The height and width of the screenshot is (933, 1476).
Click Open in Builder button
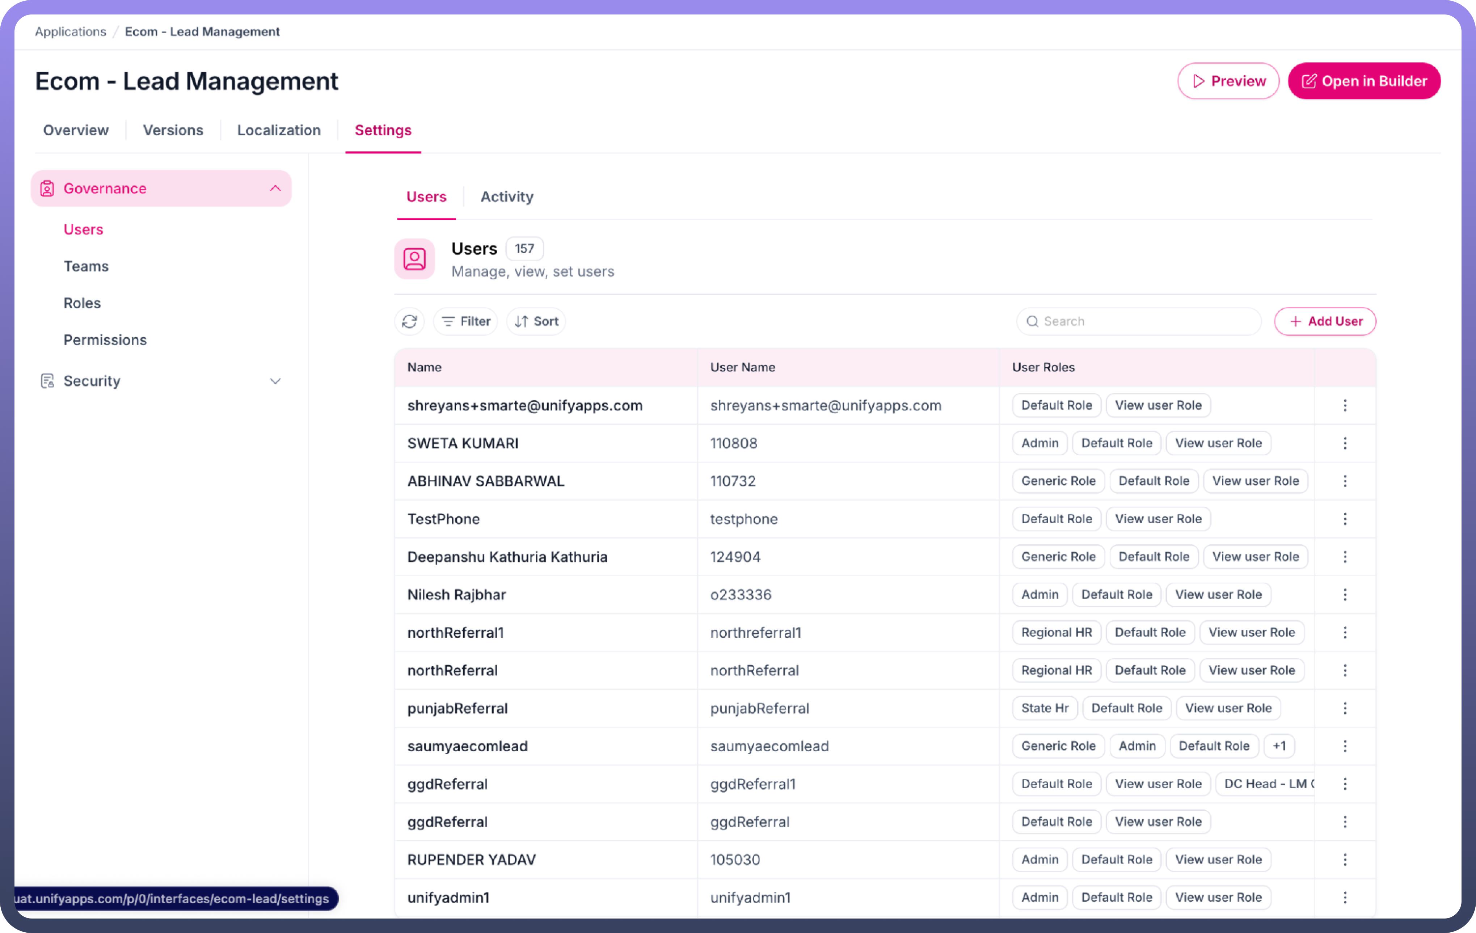[1364, 81]
